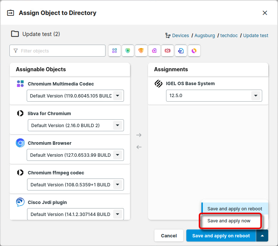The width and height of the screenshot is (278, 246).
Task: Click the Cisco Jvdi plugin icon
Action: (20, 202)
